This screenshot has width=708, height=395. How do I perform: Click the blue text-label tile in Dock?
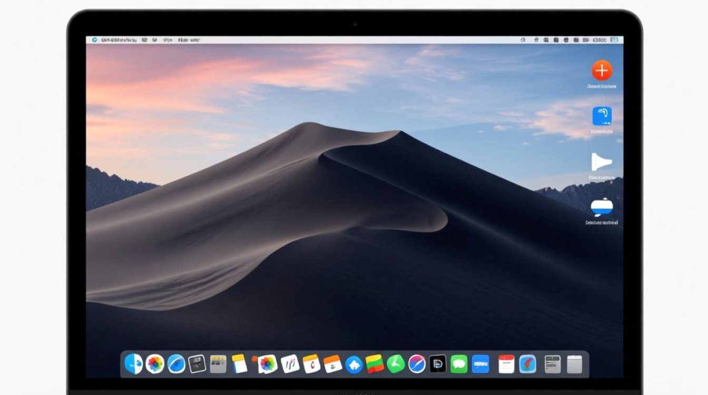tap(480, 364)
